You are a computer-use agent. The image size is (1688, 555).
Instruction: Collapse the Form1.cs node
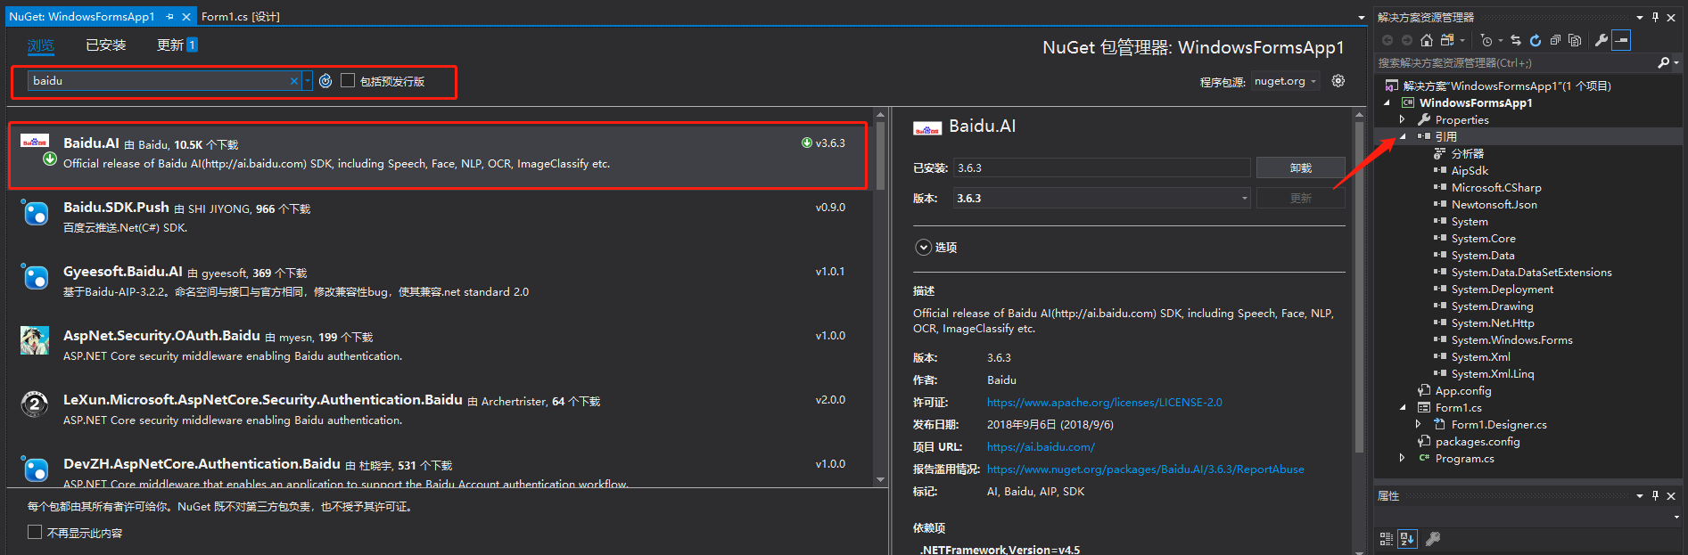[x=1403, y=407]
